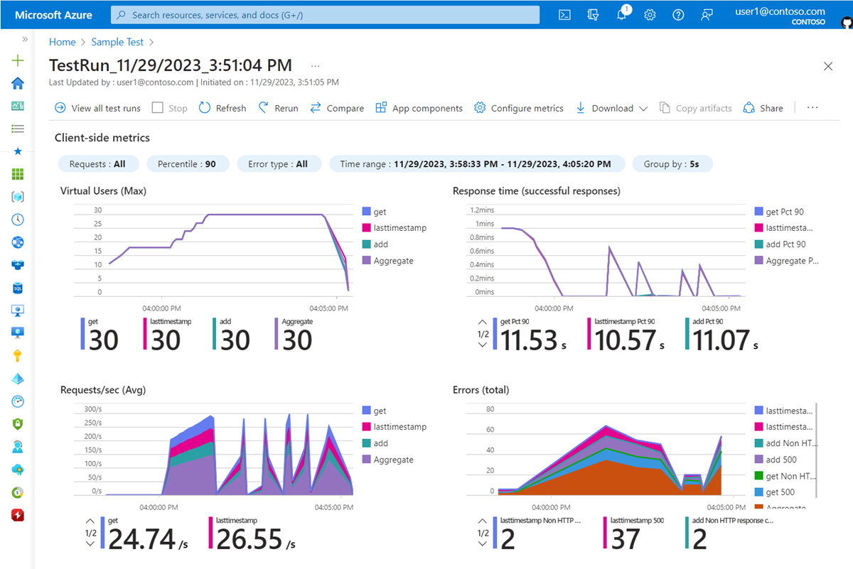
Task: Open the toolbar overflow ellipsis menu
Action: [x=812, y=108]
